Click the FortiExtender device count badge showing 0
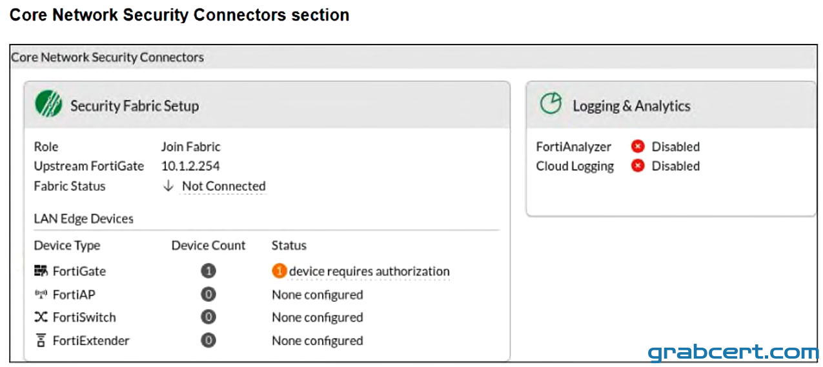 tap(208, 340)
